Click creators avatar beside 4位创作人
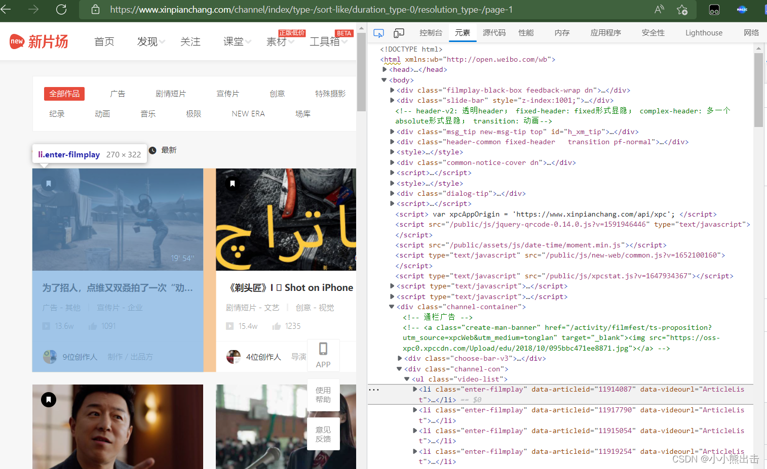This screenshot has height=469, width=767. pos(234,357)
